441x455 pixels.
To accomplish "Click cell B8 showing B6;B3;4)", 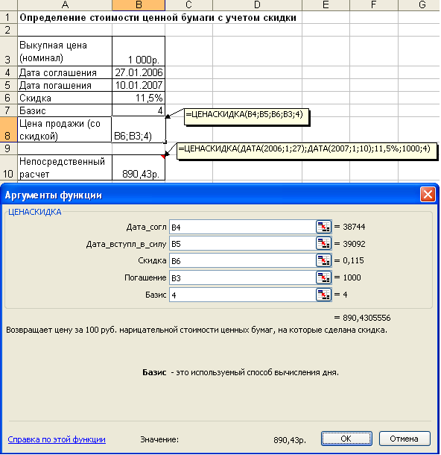I will point(139,130).
